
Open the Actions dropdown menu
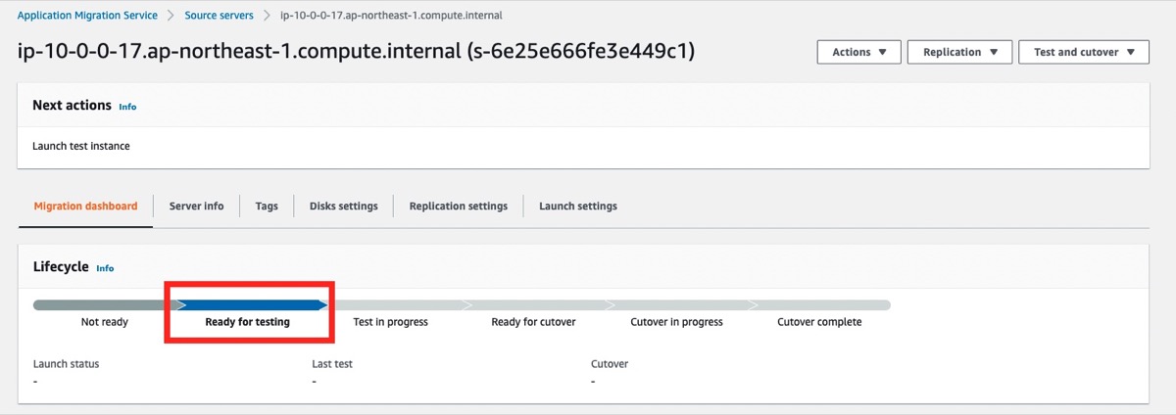pos(859,52)
